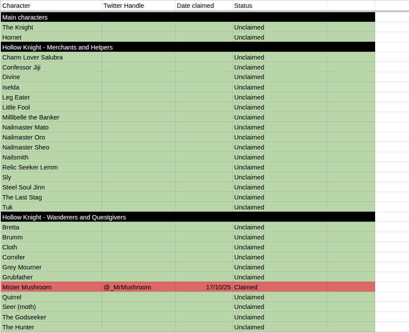
Task: Select the 'Twitter Handle' header cell
Action: [x=139, y=6]
